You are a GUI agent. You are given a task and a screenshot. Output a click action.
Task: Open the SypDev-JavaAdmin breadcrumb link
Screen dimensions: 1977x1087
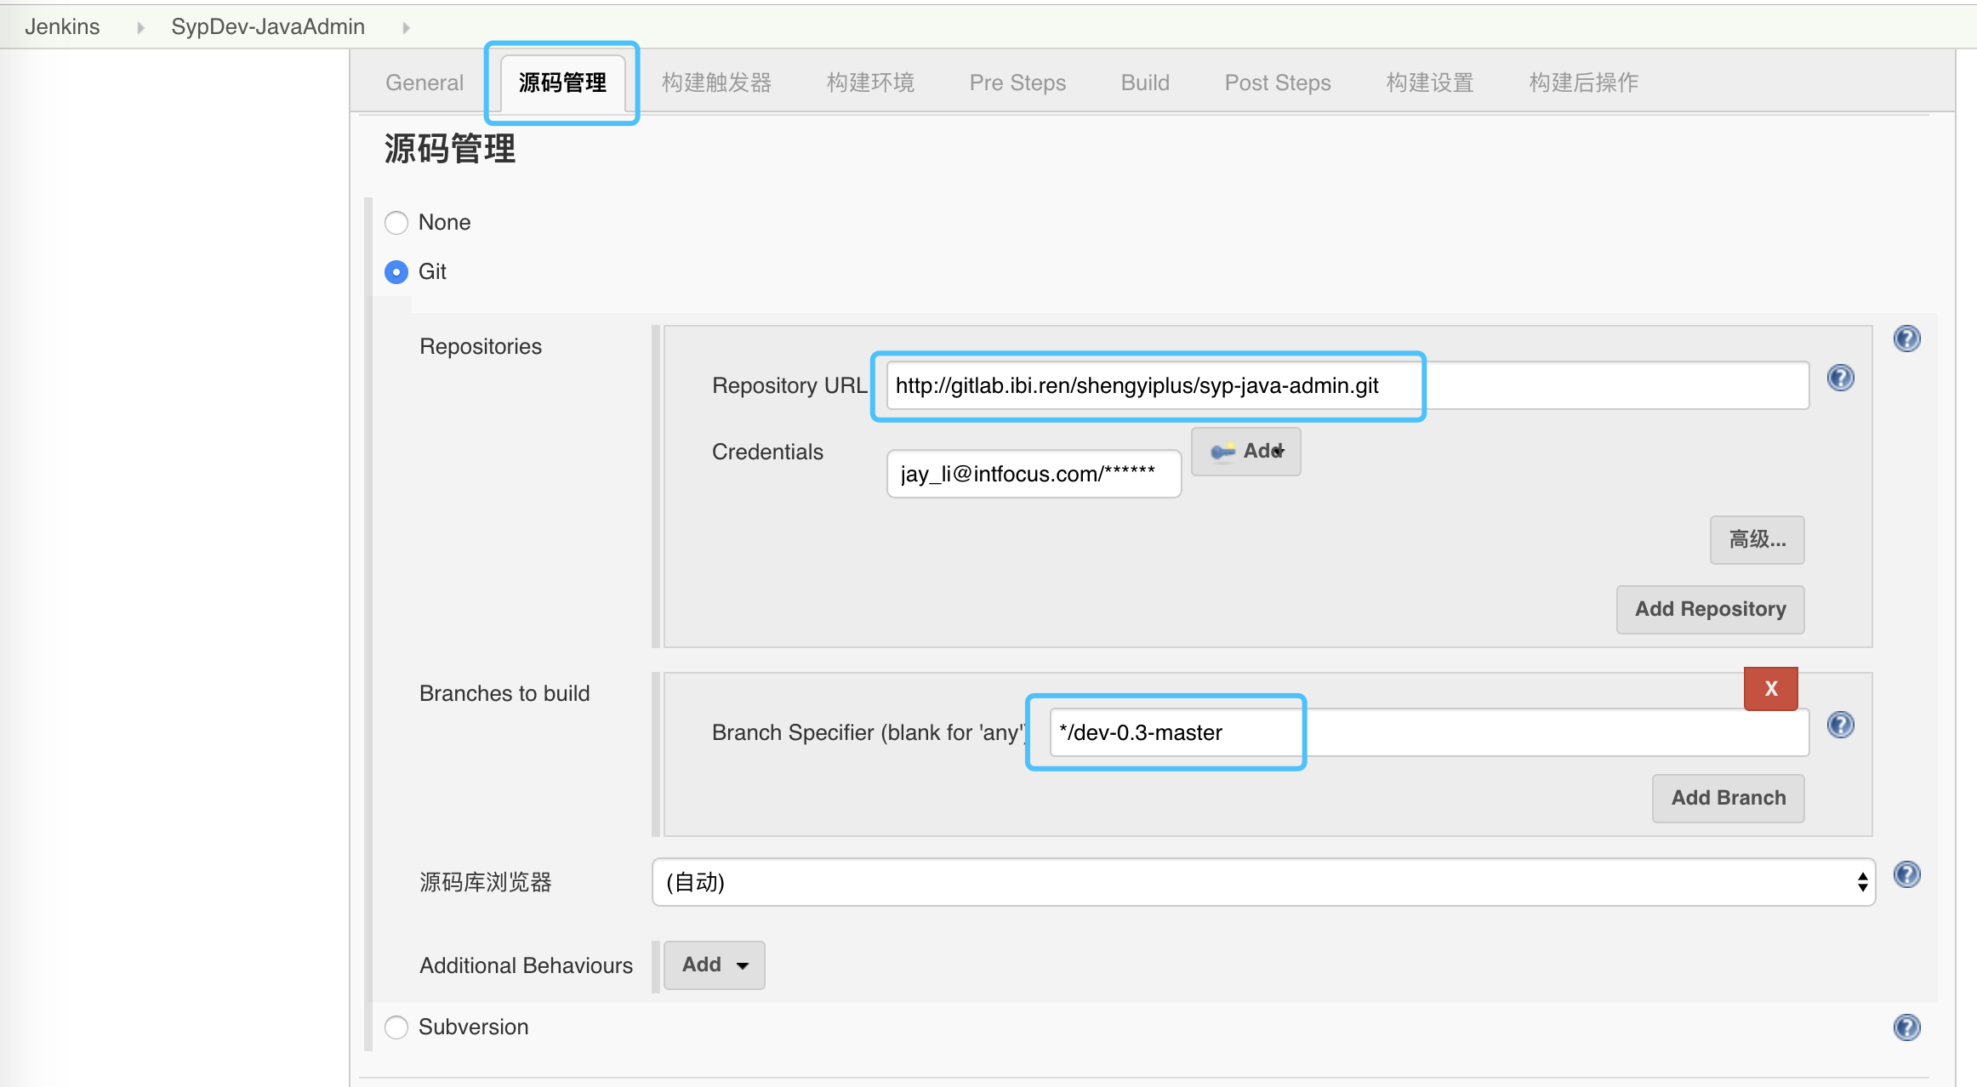[268, 26]
